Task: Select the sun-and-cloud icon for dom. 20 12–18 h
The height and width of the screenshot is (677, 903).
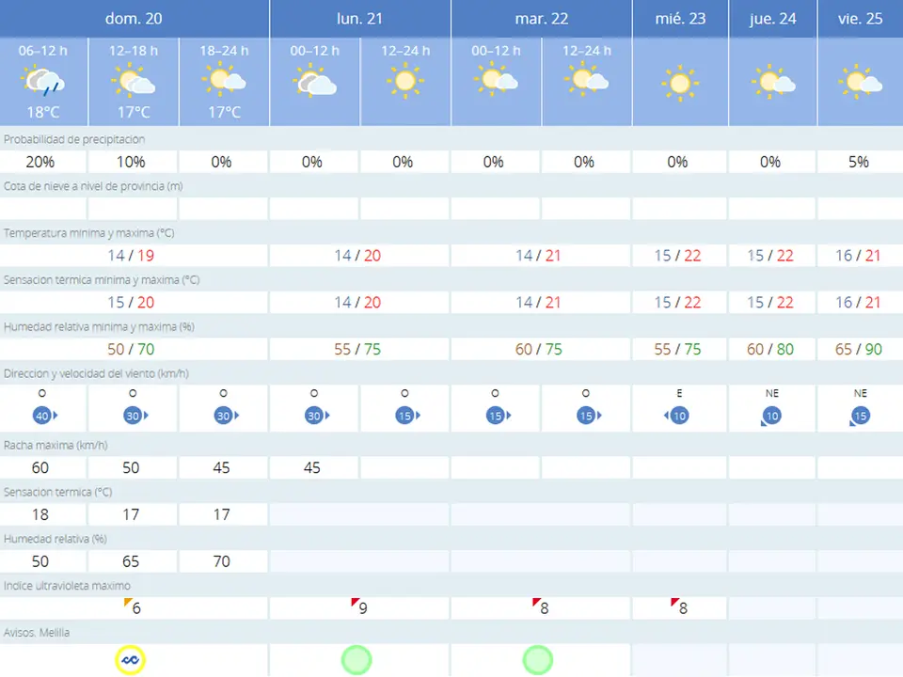Action: pyautogui.click(x=133, y=81)
